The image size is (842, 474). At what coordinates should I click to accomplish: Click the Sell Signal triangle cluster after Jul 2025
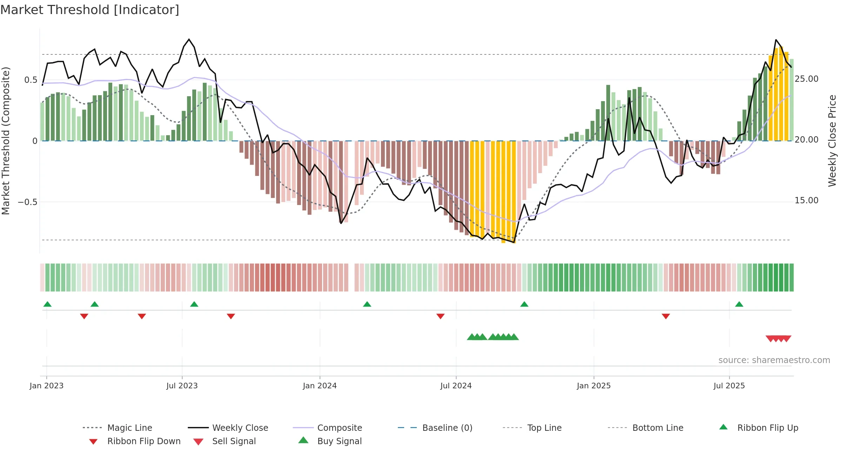(x=778, y=339)
